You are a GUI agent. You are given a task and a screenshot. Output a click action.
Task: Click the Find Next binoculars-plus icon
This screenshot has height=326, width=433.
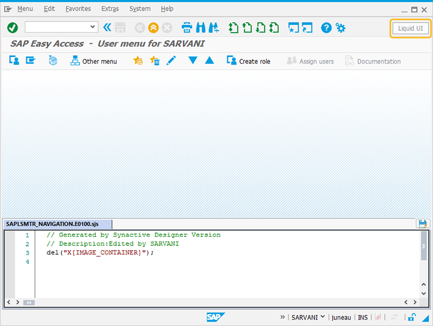pyautogui.click(x=214, y=28)
